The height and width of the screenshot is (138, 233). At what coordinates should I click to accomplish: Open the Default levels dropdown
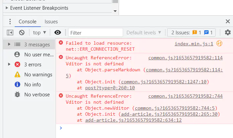[x=144, y=32]
